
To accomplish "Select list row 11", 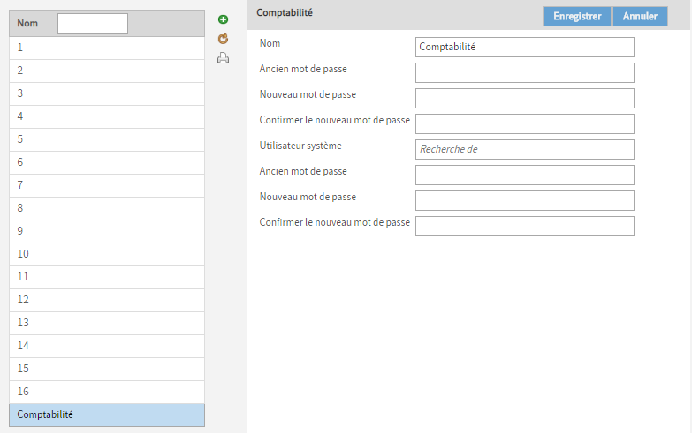I will [x=107, y=277].
